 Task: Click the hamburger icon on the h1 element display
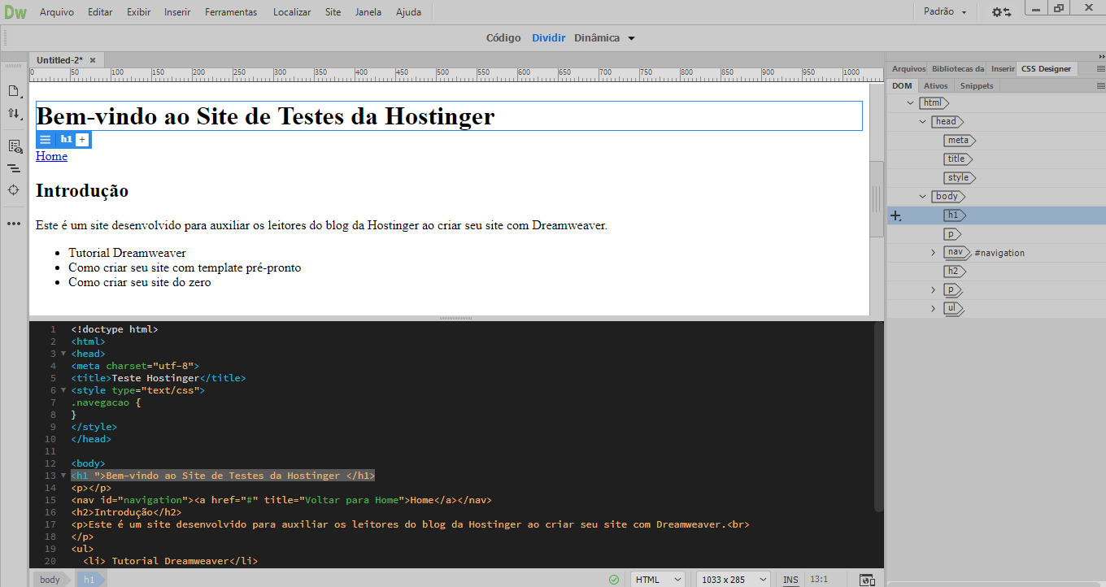(x=46, y=140)
